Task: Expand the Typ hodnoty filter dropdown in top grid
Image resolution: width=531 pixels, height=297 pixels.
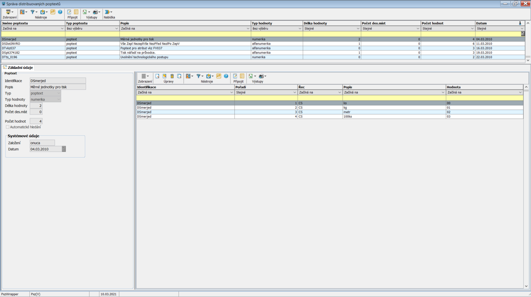Action: coord(300,29)
